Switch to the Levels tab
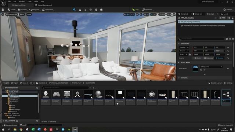 pos(225,14)
